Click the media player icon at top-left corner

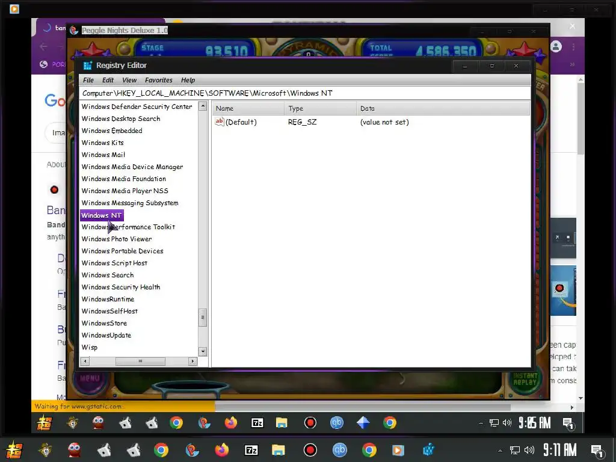point(14,8)
